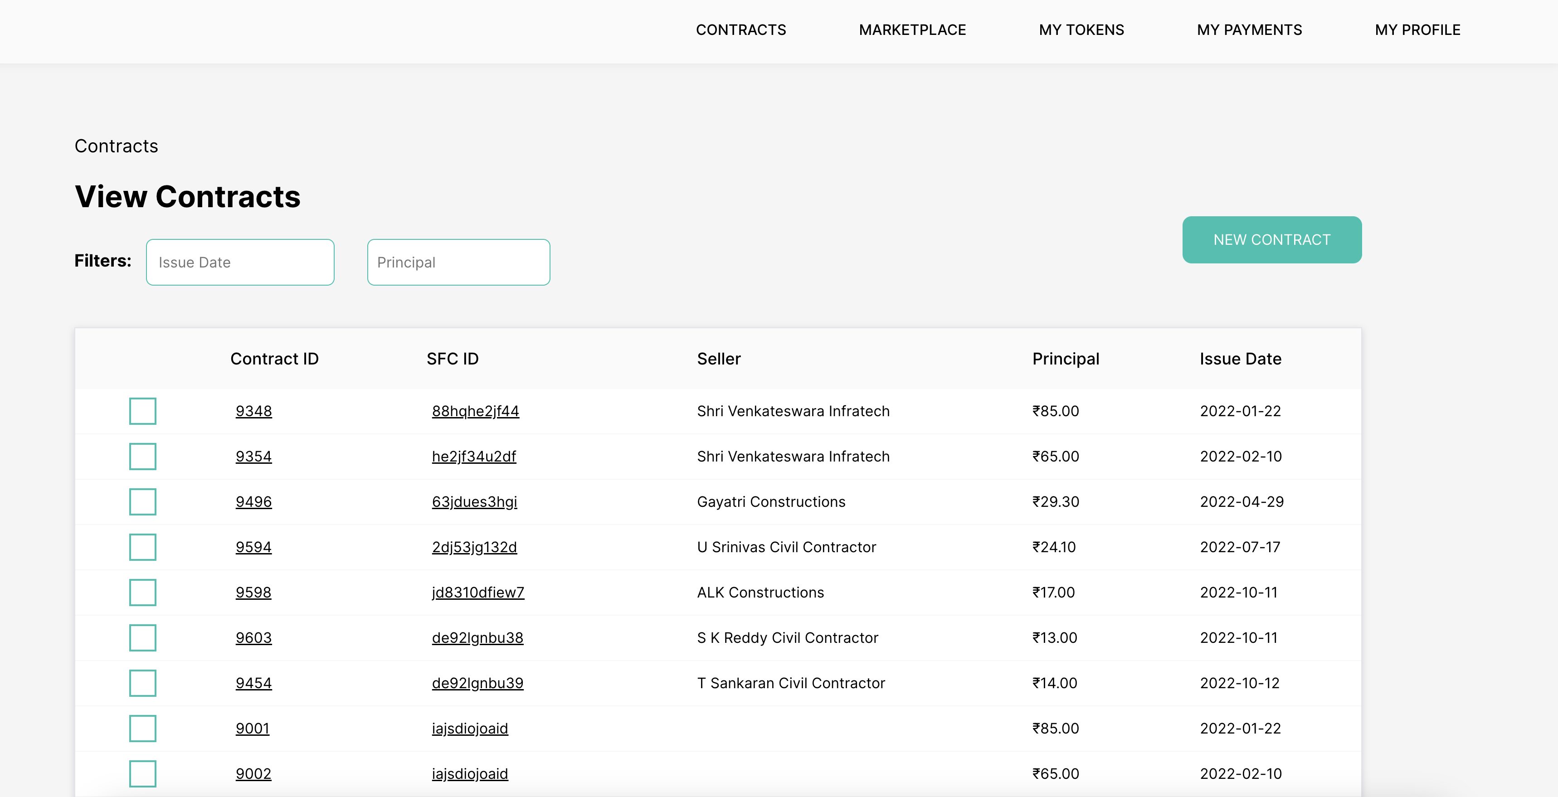Open SFC ID he2jf34u2df link
This screenshot has height=797, width=1558.
473,456
